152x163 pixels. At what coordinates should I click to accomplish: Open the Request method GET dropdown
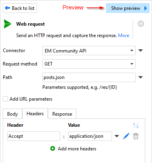(89, 64)
